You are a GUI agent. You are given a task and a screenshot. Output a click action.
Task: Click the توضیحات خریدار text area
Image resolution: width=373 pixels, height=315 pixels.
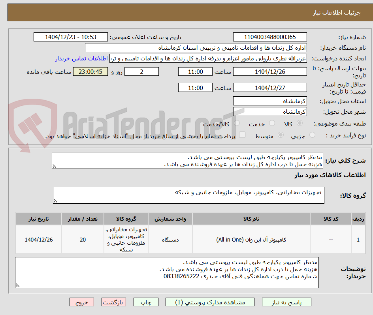tap(167, 272)
